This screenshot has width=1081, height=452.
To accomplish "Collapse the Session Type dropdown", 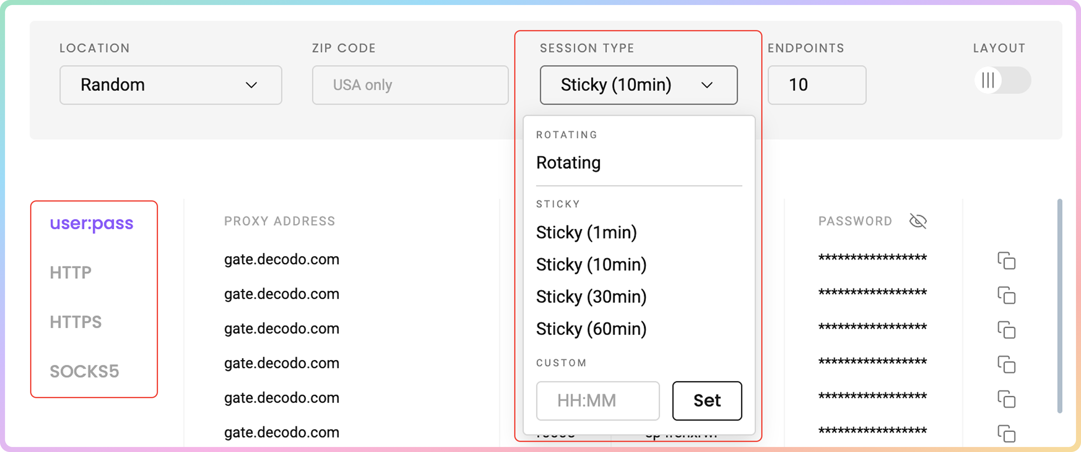I will tap(638, 85).
